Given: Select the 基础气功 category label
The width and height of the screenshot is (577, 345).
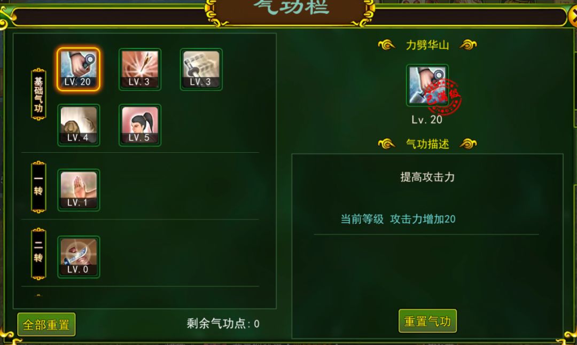Looking at the screenshot, I should (x=38, y=94).
